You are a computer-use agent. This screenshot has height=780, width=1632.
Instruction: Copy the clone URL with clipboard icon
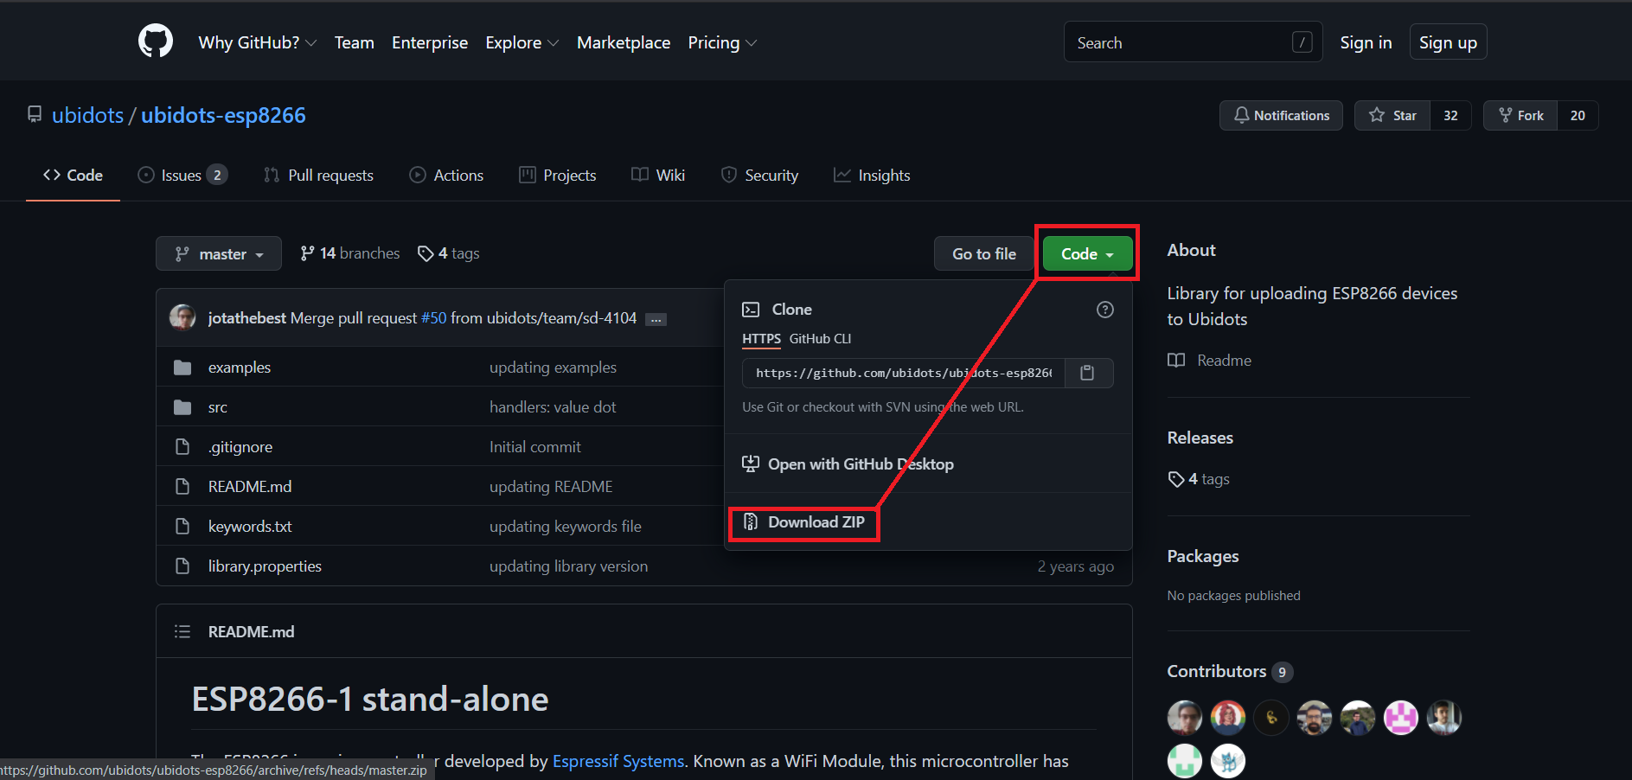click(x=1088, y=373)
